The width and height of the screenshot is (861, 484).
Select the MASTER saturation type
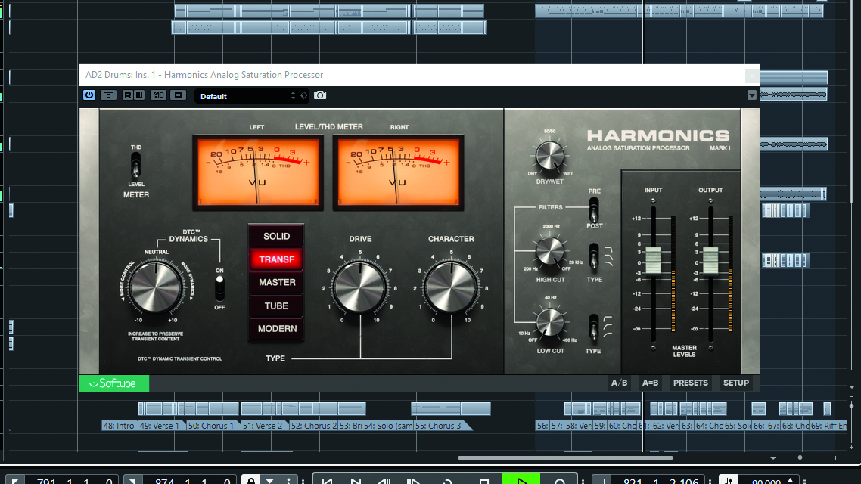(276, 283)
